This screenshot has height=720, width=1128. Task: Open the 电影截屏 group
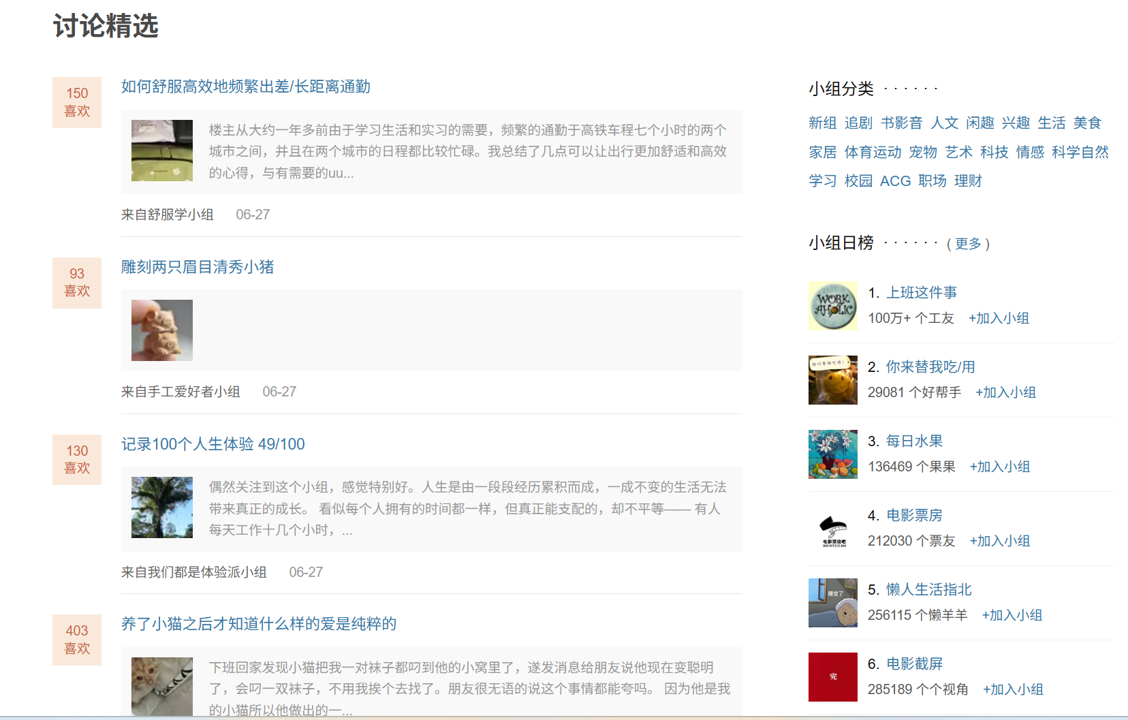click(x=915, y=664)
